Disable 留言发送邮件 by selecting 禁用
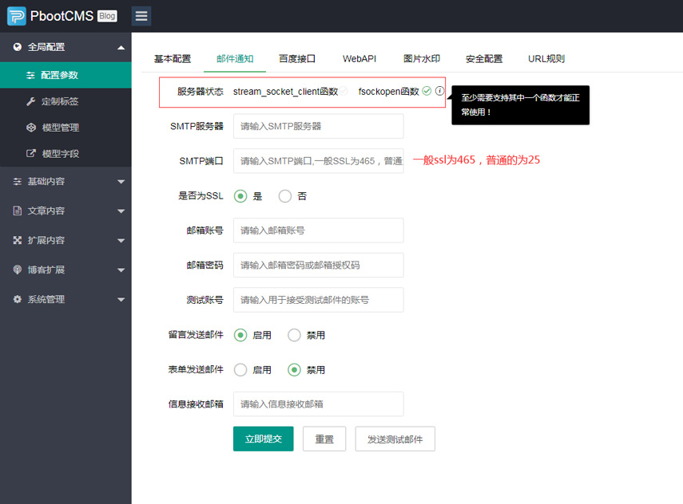Viewport: 683px width, 504px height. [294, 335]
